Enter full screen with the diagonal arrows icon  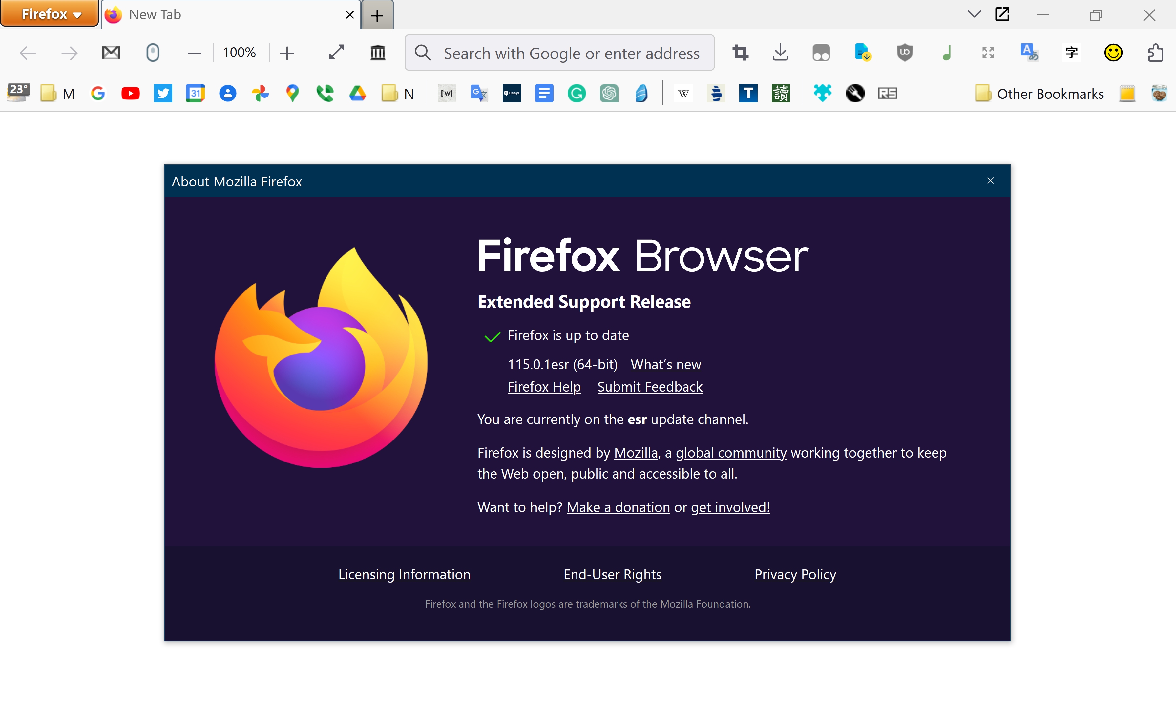[x=336, y=53]
